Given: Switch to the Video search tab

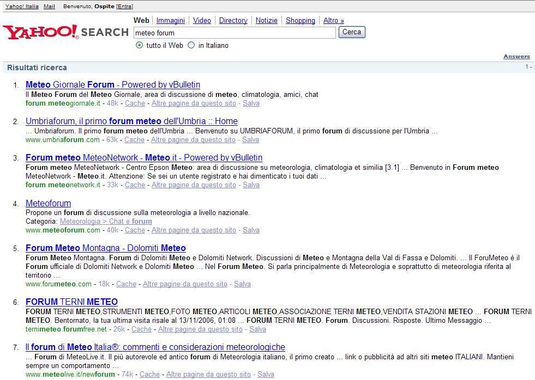Looking at the screenshot, I should [202, 21].
